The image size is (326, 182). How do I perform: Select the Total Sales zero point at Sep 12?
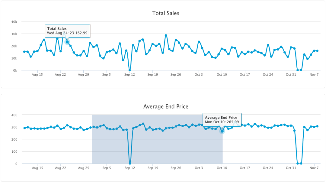pos(129,70)
